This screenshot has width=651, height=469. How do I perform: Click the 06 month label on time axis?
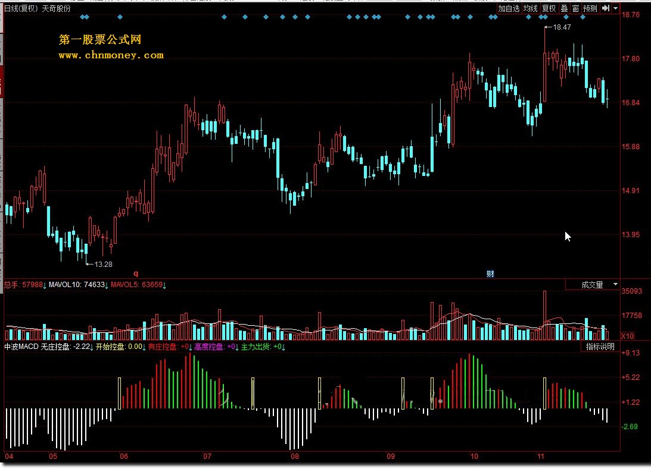(x=124, y=457)
